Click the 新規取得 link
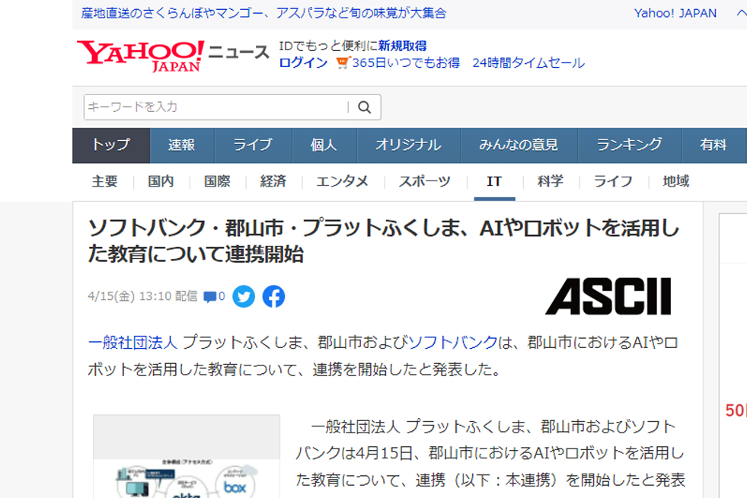This screenshot has height=498, width=747. pos(403,46)
